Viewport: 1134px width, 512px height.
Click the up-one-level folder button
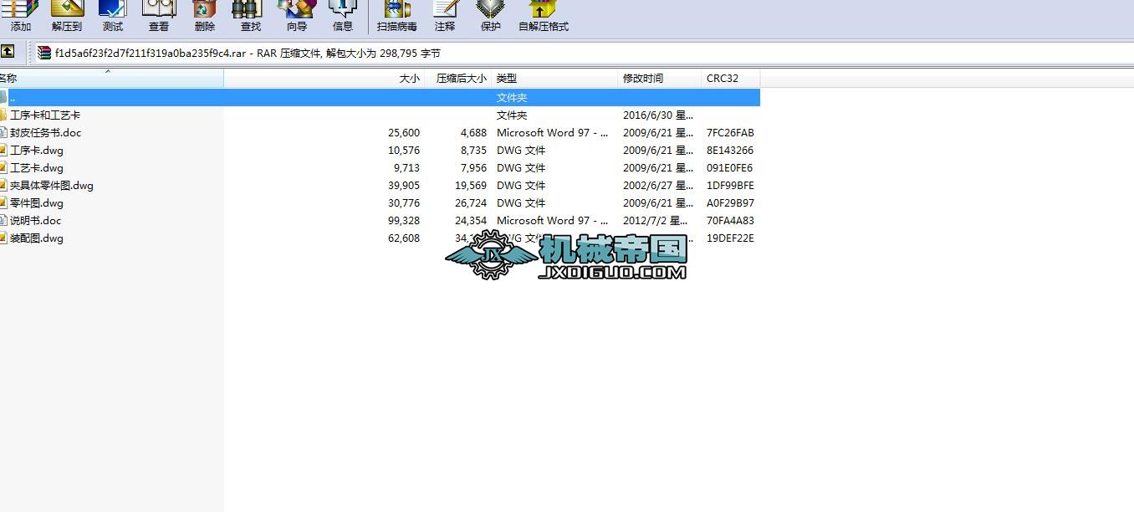point(11,52)
